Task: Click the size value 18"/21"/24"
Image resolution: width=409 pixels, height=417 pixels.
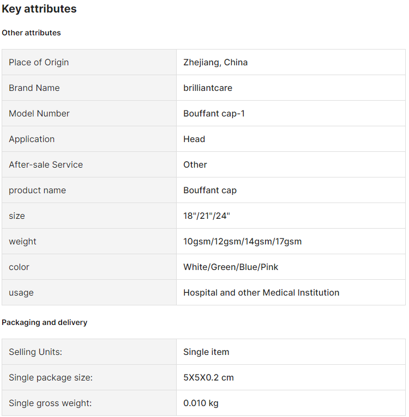Action: (x=207, y=216)
